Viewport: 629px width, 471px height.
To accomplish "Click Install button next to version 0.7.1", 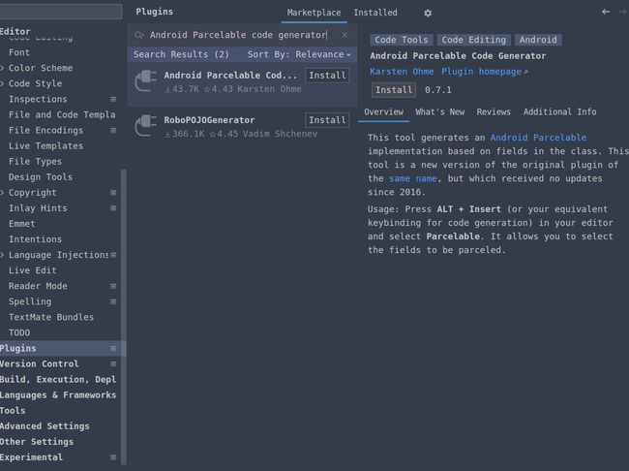I will (x=394, y=89).
